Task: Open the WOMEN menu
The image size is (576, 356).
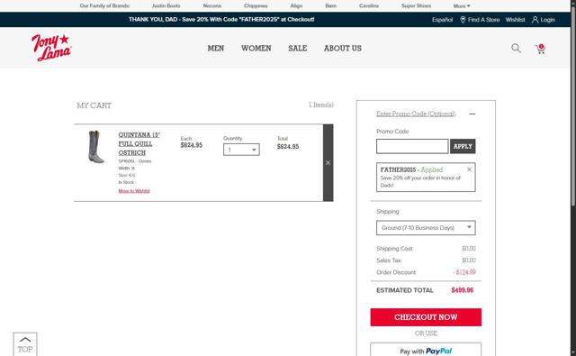Action: (256, 48)
